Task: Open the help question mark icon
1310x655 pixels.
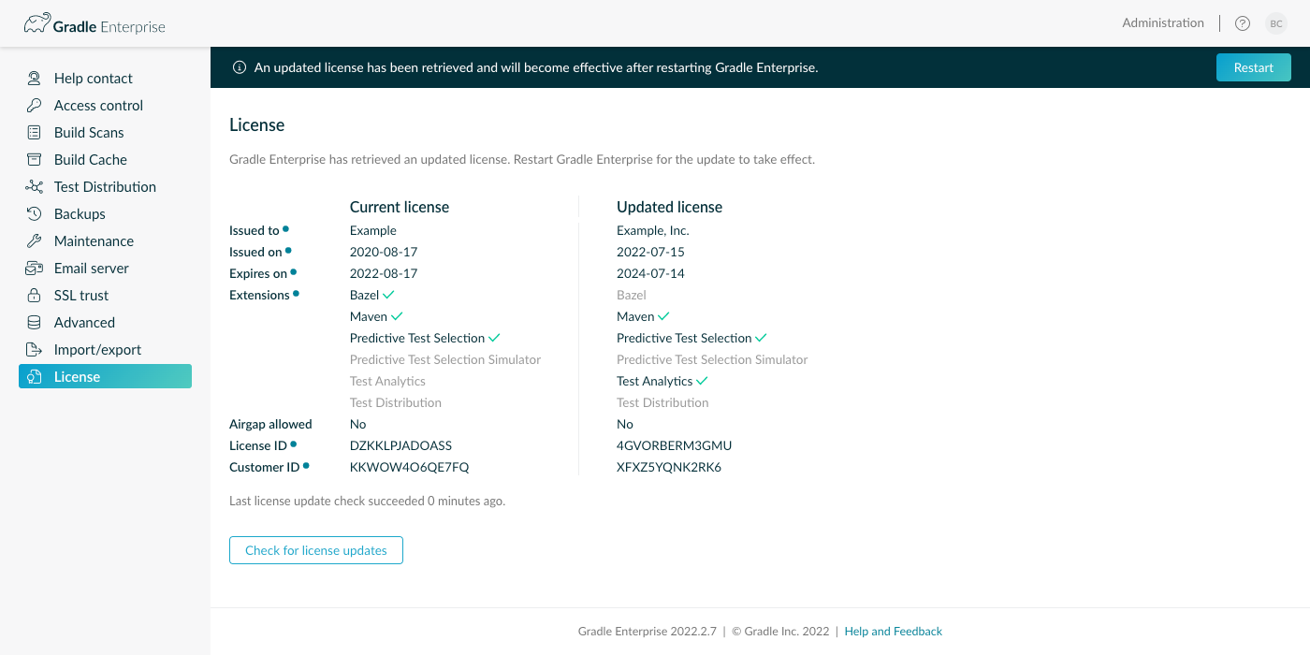Action: (x=1243, y=23)
